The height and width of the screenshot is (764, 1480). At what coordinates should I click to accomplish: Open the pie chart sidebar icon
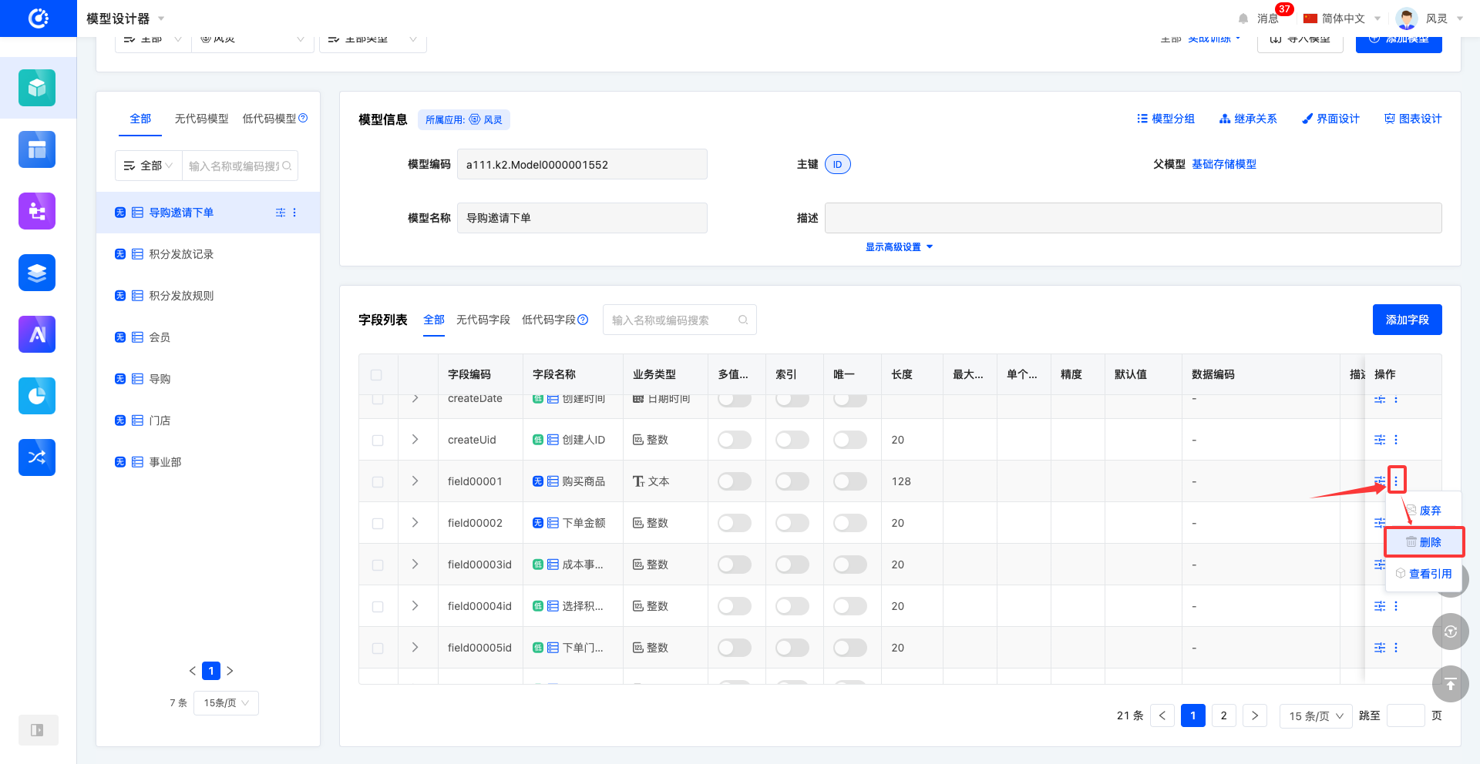[37, 396]
